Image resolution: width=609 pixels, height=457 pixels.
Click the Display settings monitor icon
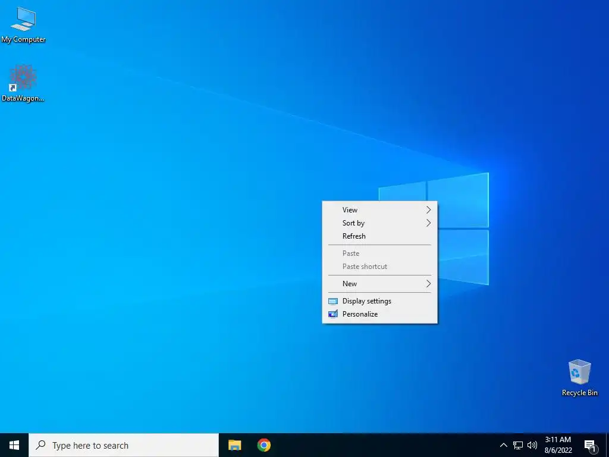[x=333, y=301]
